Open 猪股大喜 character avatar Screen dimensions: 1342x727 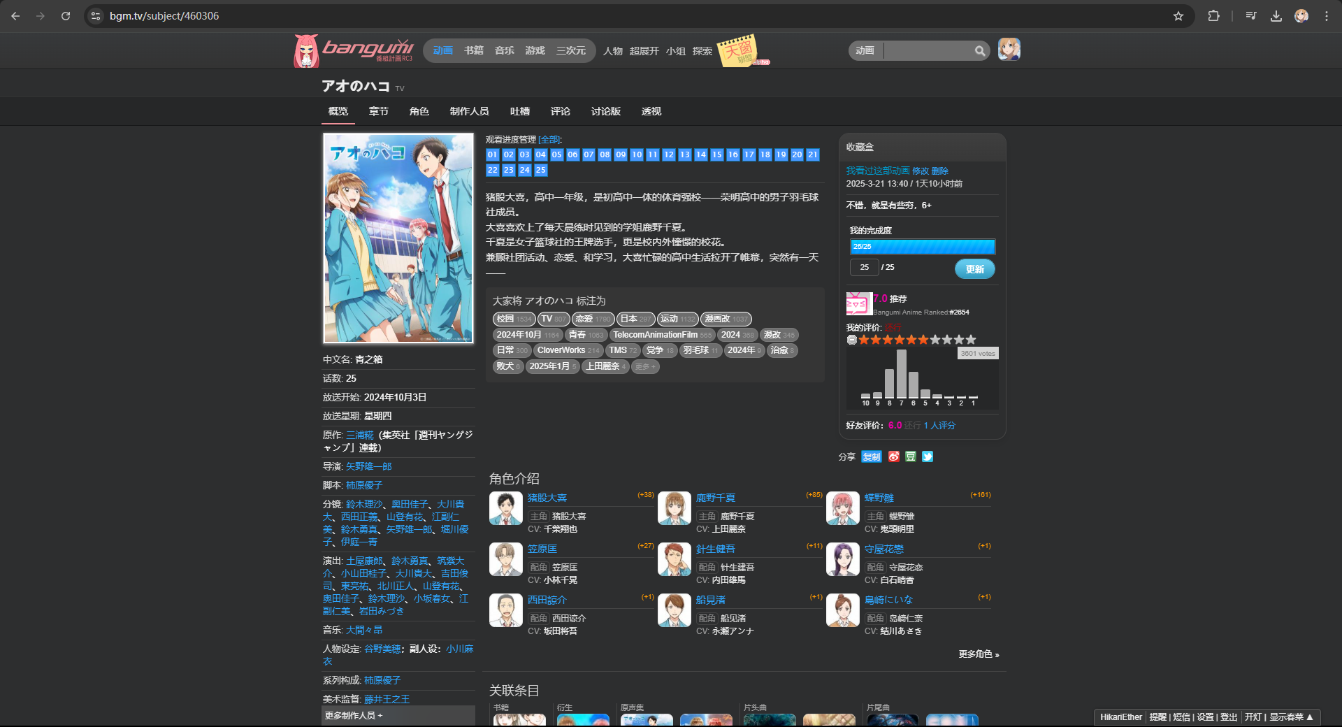pyautogui.click(x=506, y=508)
